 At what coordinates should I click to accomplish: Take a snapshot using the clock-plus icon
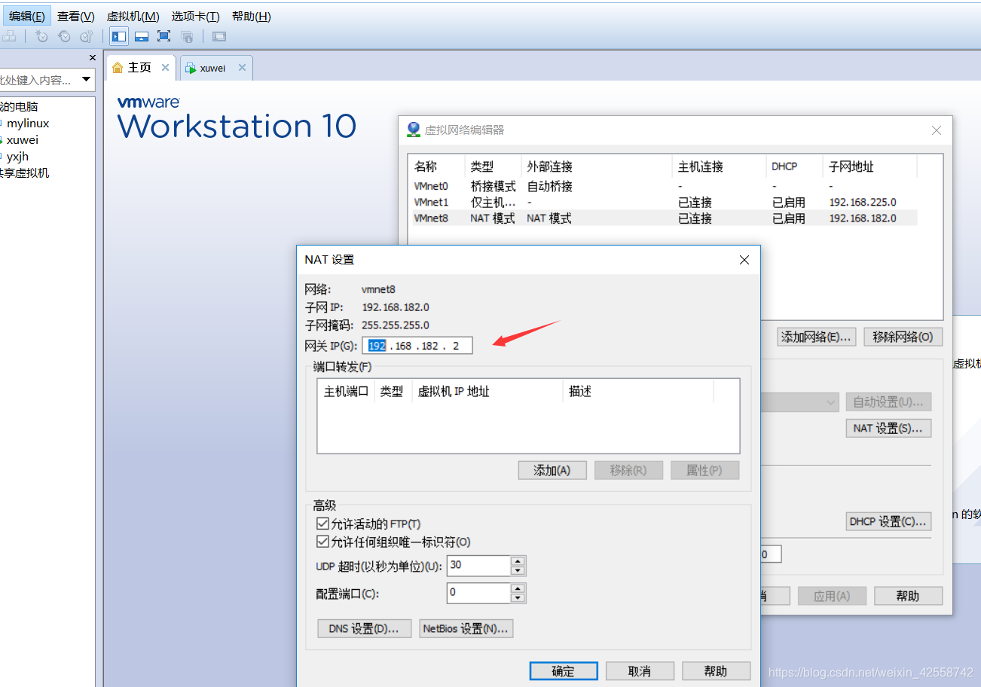point(41,36)
